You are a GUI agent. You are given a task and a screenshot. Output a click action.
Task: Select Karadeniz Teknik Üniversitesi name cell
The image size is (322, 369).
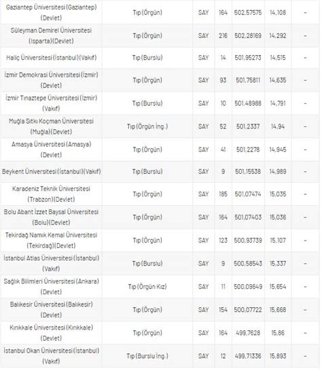tap(51, 194)
